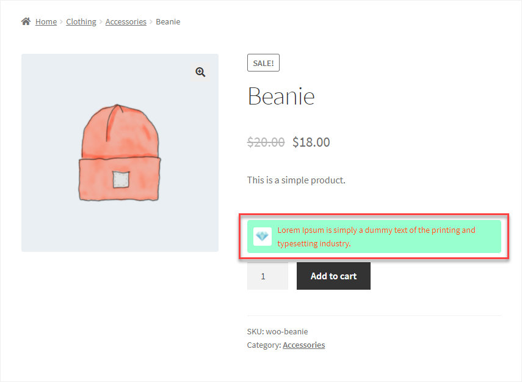The height and width of the screenshot is (382, 522).
Task: Click the chevron separator before Beanie breadcrumb
Action: (x=151, y=22)
